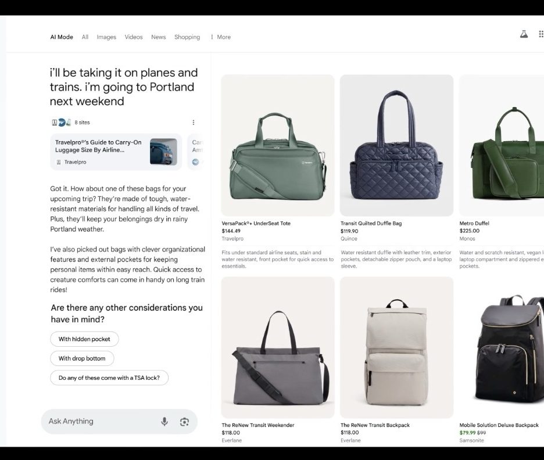
Task: View the Transit Quilted Duffle Bag image
Action: click(x=396, y=145)
